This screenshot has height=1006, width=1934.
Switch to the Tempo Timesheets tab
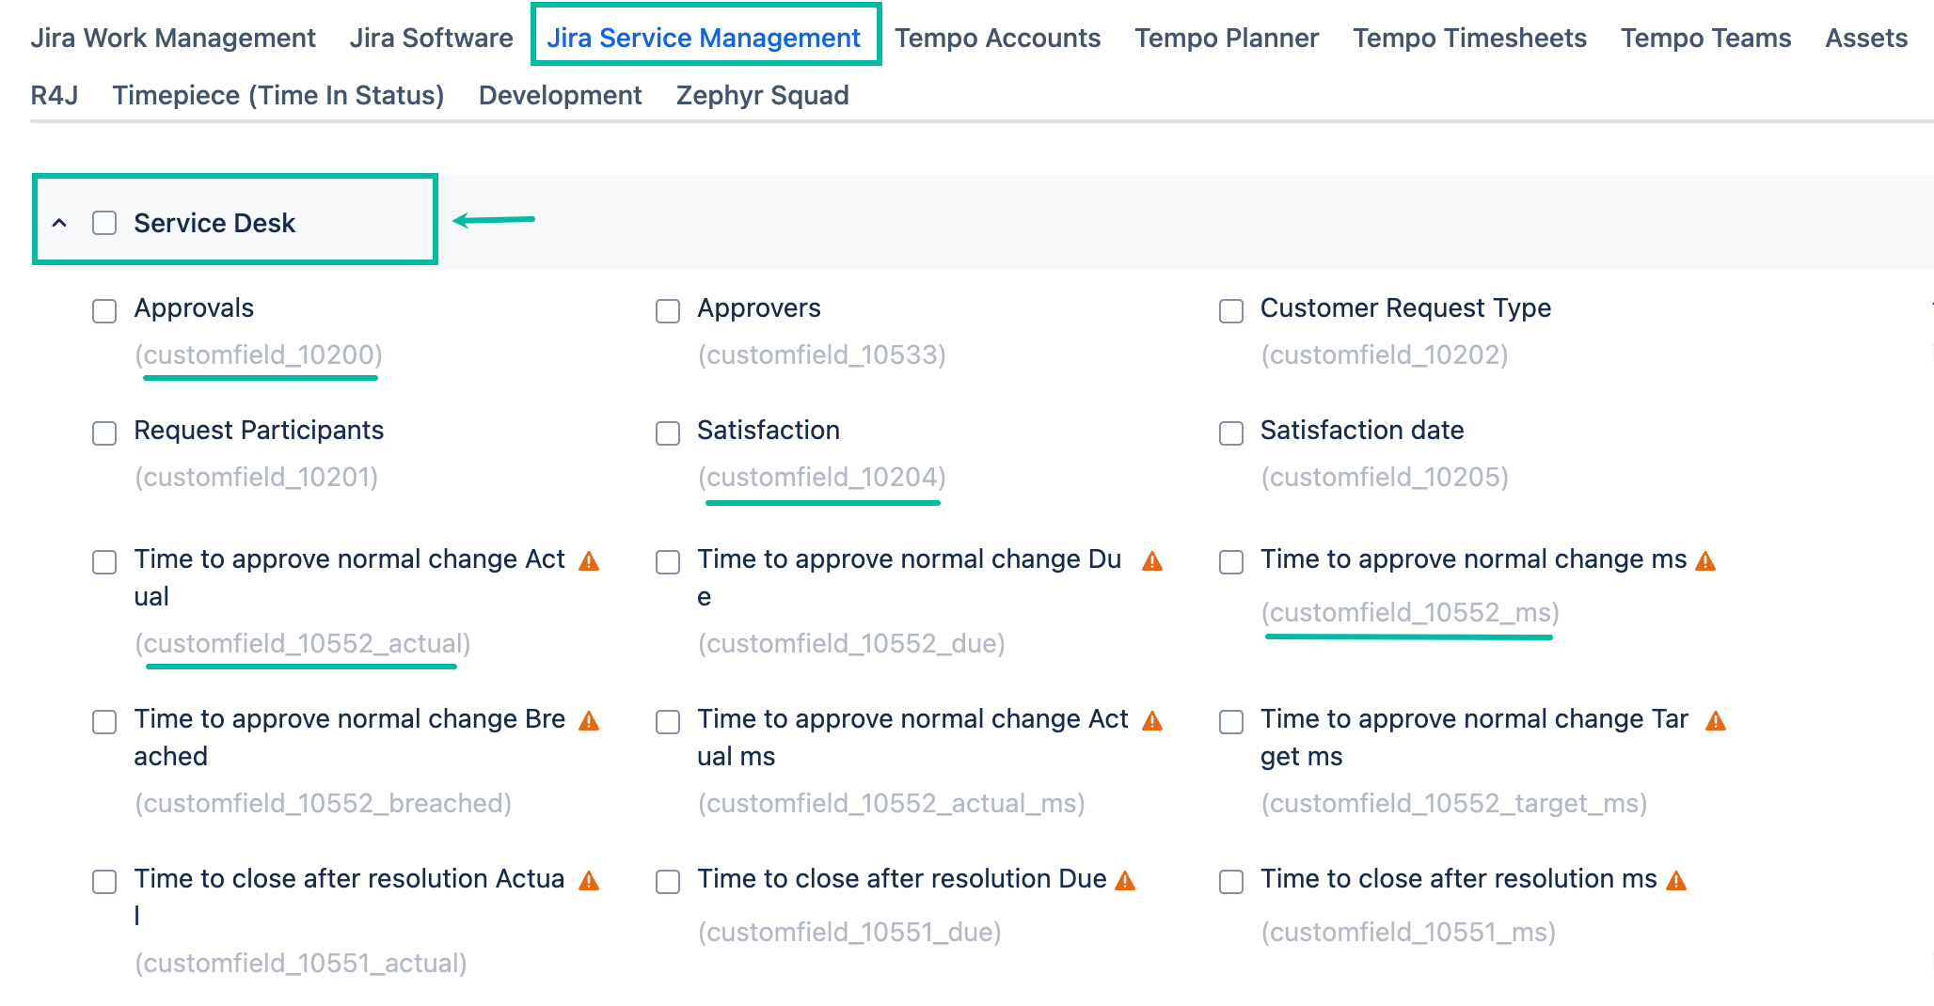(x=1469, y=38)
